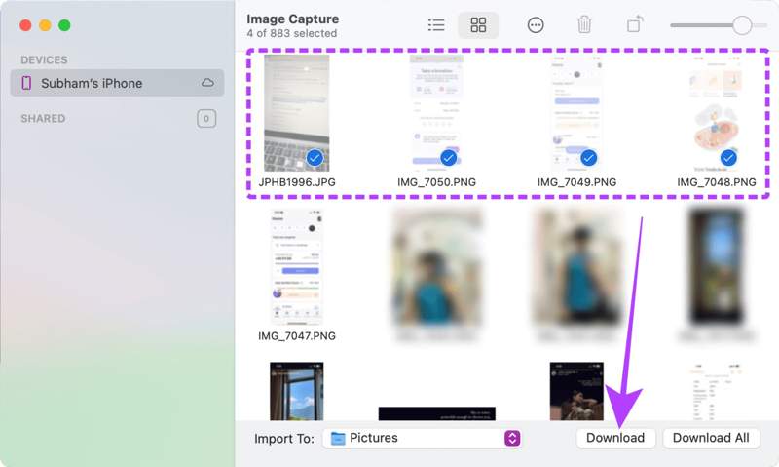779x467 pixels.
Task: Click the purple dropdown arrows for Import To
Action: coord(512,438)
